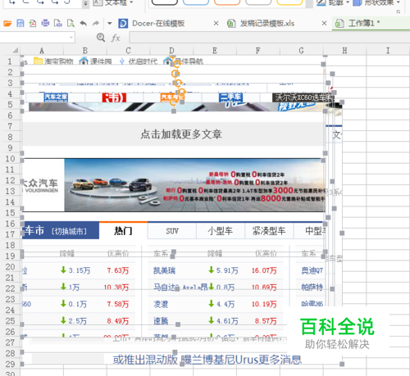Open the Name Box dropdown

coord(71,38)
